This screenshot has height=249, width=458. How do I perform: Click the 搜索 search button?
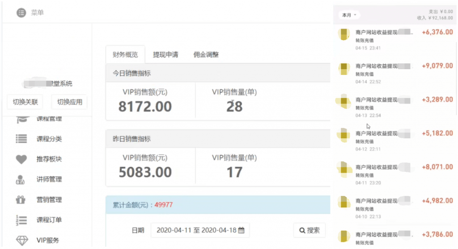point(309,230)
